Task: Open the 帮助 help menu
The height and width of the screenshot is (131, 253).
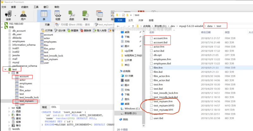Action: pyautogui.click(x=57, y=7)
